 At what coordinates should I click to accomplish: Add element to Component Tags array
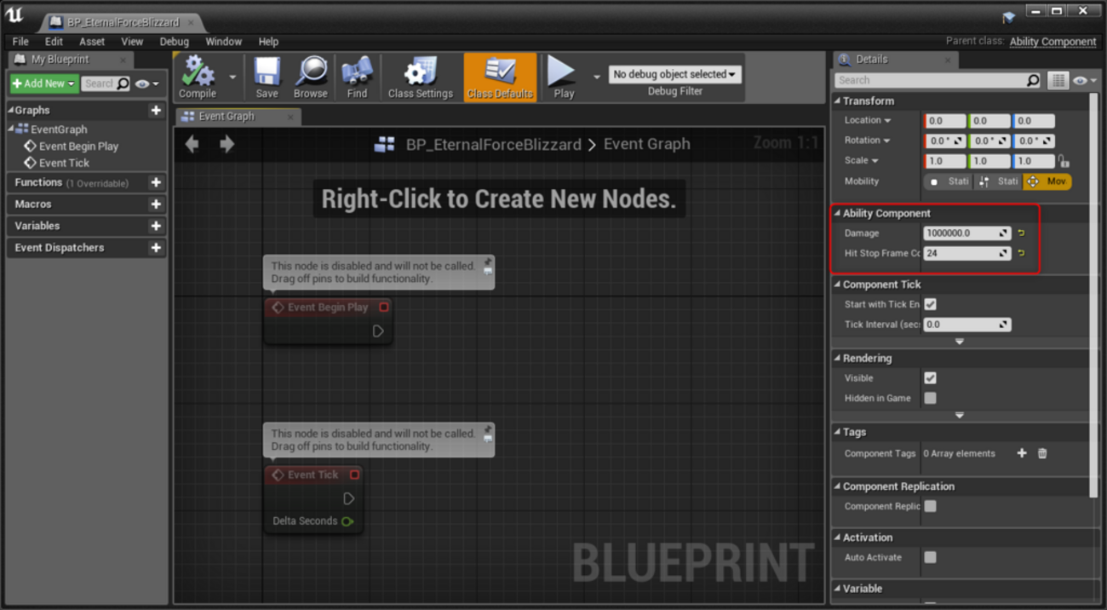[1021, 453]
